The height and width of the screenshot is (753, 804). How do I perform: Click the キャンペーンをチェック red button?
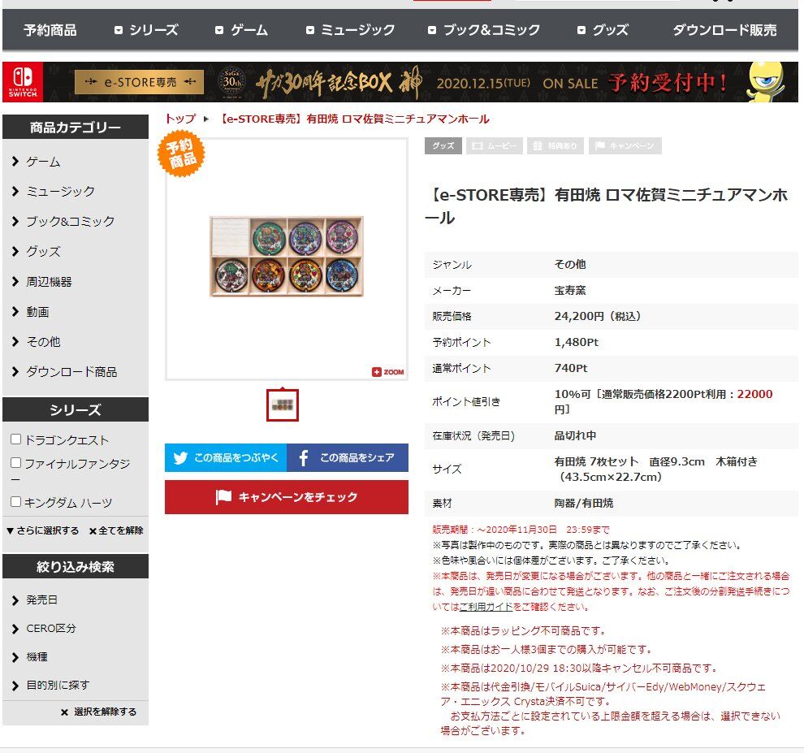point(287,497)
